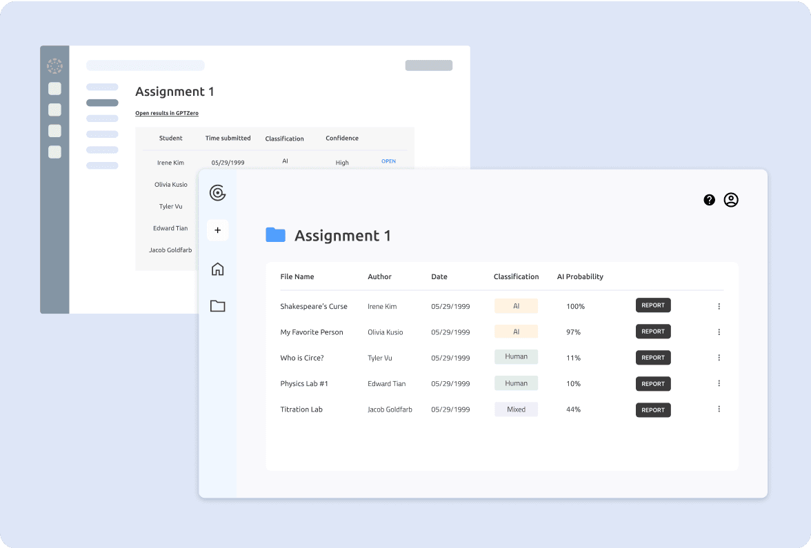This screenshot has height=548, width=811.
Task: Click the OPEN link on Irene Kim's row
Action: click(388, 161)
